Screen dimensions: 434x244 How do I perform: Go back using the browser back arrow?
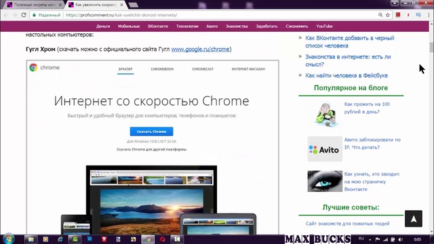[6, 15]
